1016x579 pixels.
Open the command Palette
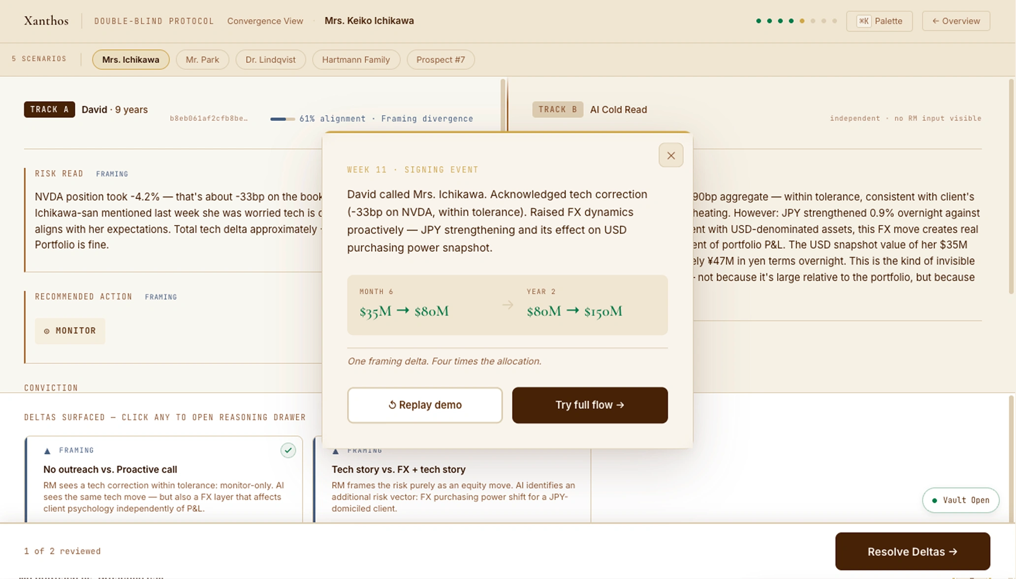pos(879,21)
